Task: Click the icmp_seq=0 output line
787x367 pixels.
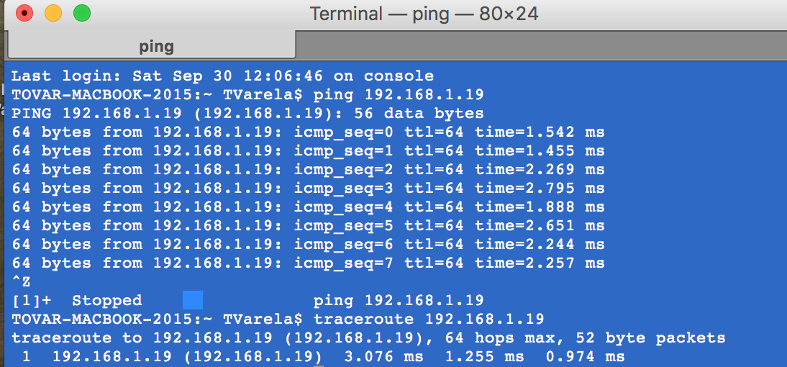Action: (x=308, y=132)
